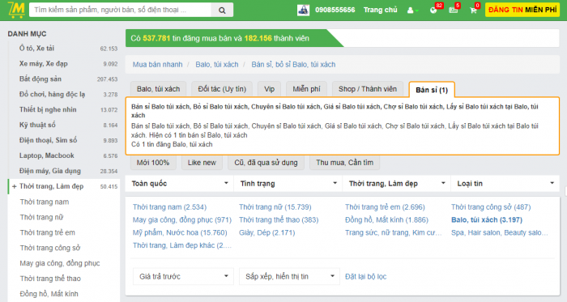567x302 pixels.
Task: Switch to the Miễn phí tab
Action: click(x=306, y=89)
